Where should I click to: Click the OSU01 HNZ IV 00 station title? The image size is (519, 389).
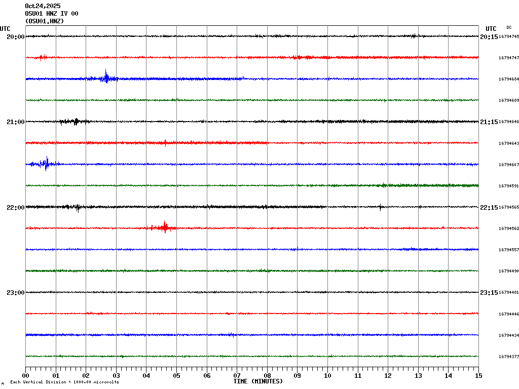[51, 14]
